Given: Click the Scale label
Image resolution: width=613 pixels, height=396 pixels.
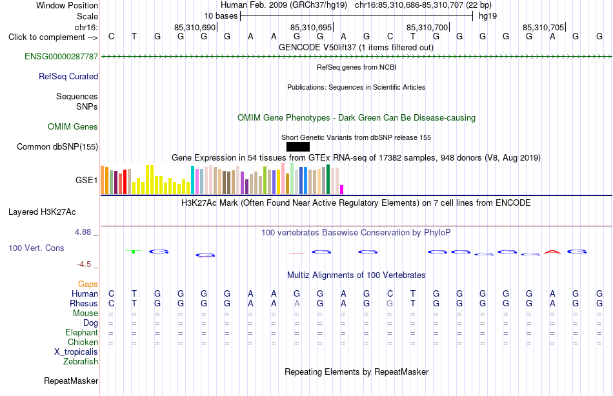Looking at the screenshot, I should coord(87,16).
